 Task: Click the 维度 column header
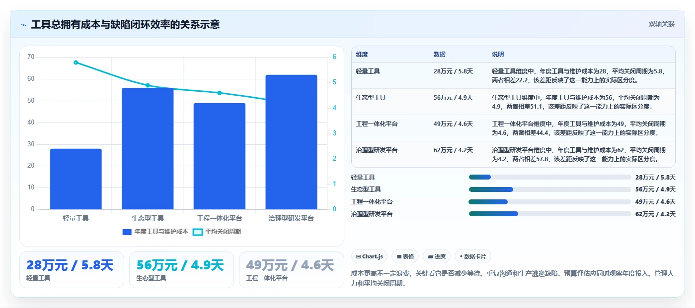click(x=362, y=55)
